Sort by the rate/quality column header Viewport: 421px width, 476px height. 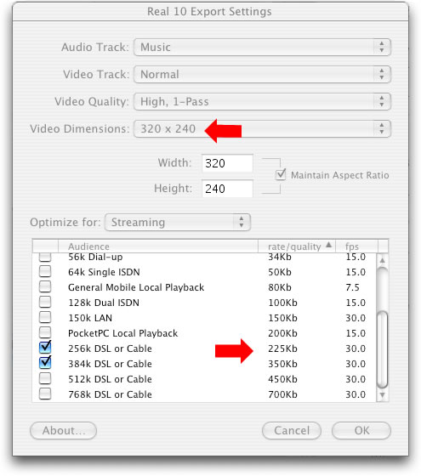(297, 246)
